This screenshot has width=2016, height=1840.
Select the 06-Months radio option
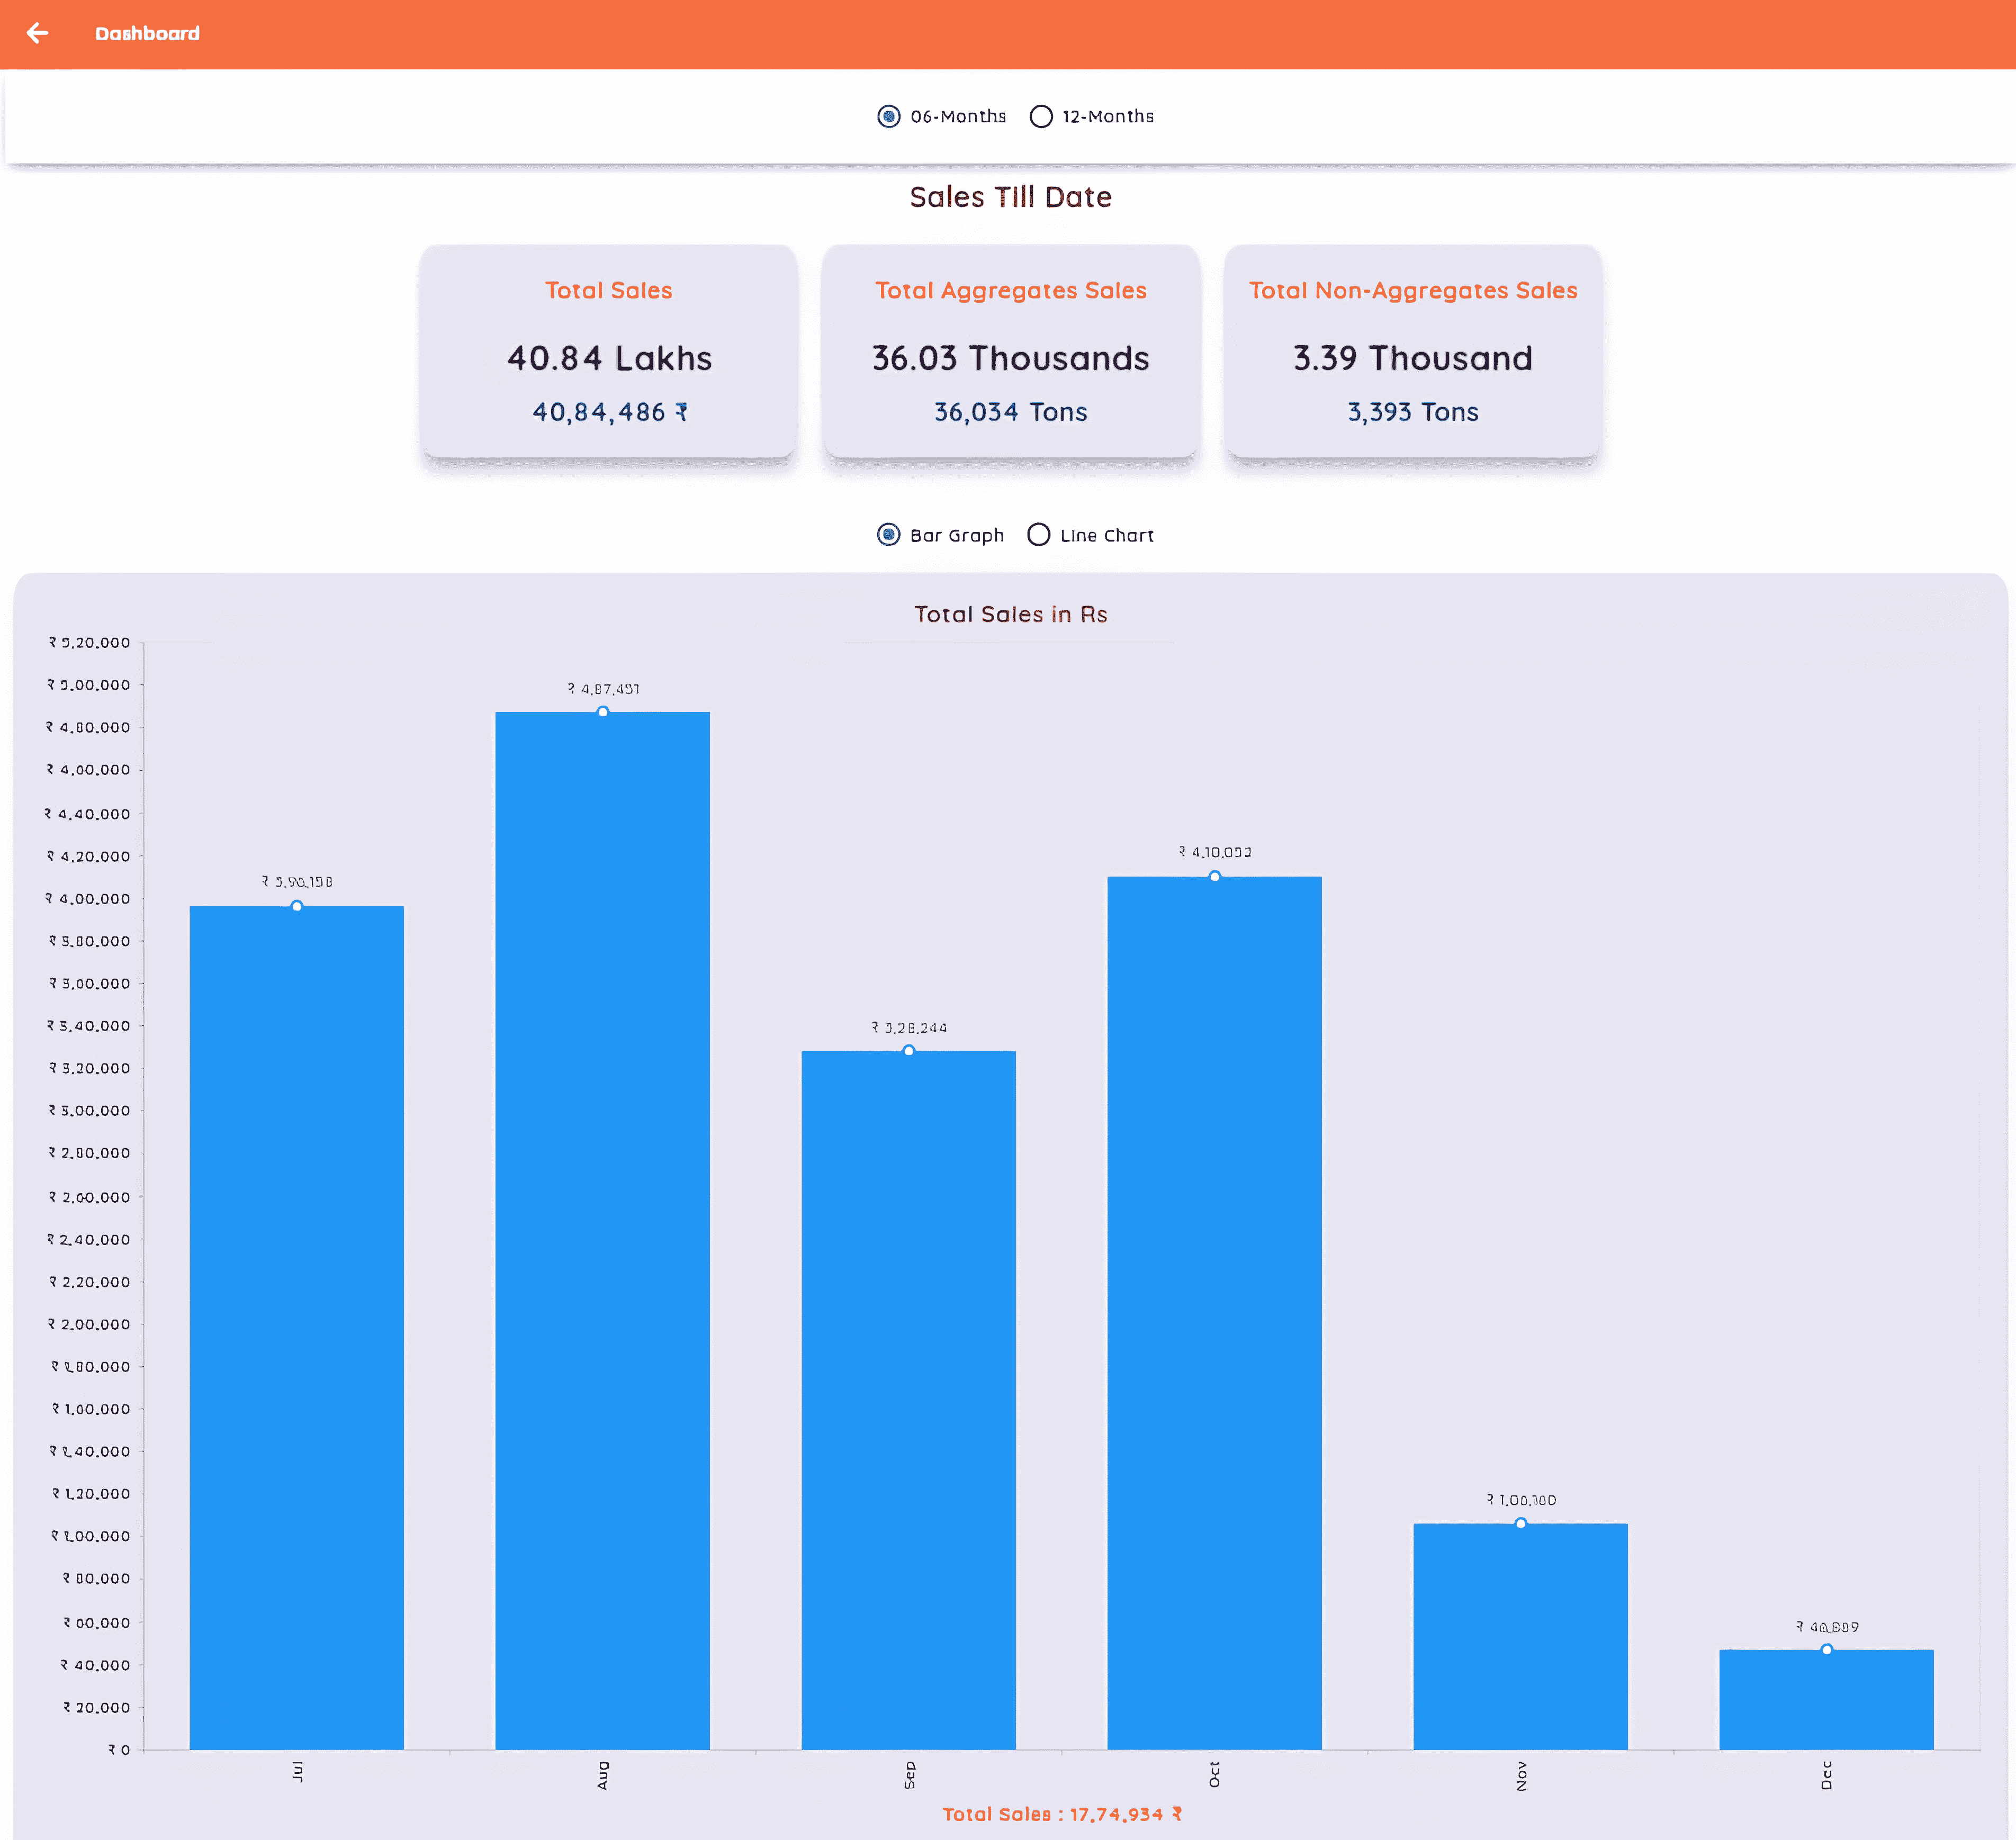[941, 116]
